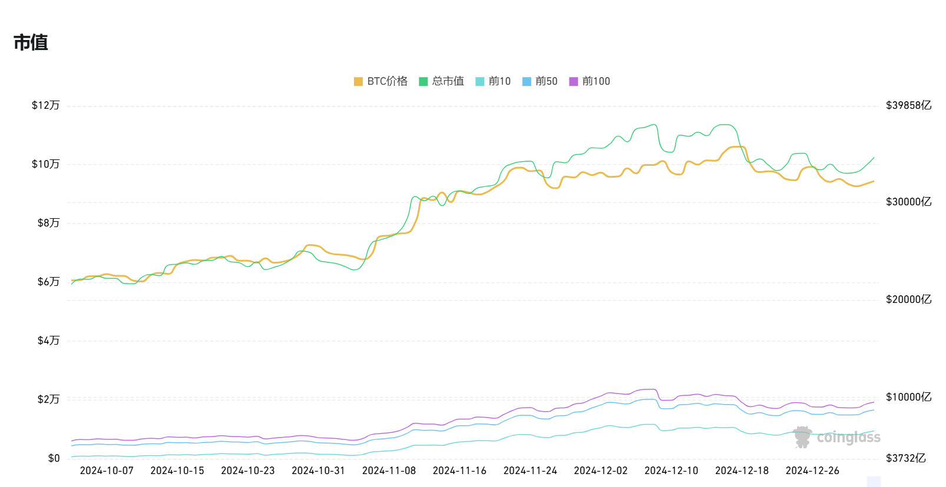
Task: Click the yellow BTC价格 color swatch
Action: (358, 81)
